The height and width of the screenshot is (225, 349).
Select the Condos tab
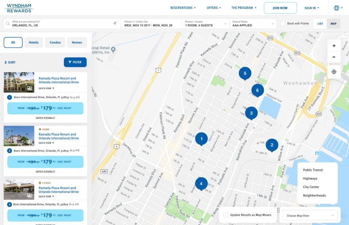point(55,43)
